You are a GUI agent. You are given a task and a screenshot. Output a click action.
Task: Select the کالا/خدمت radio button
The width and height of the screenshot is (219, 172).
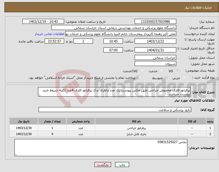click(x=142, y=70)
